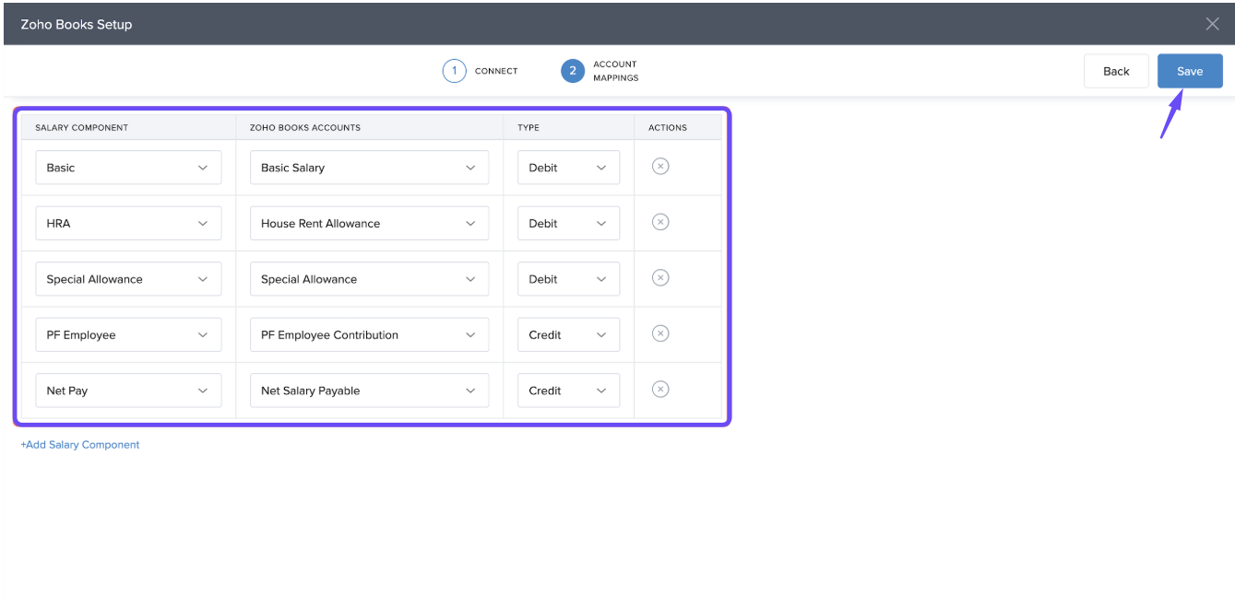This screenshot has height=606, width=1235.
Task: Click the Add Salary Component link
Action: [x=80, y=445]
